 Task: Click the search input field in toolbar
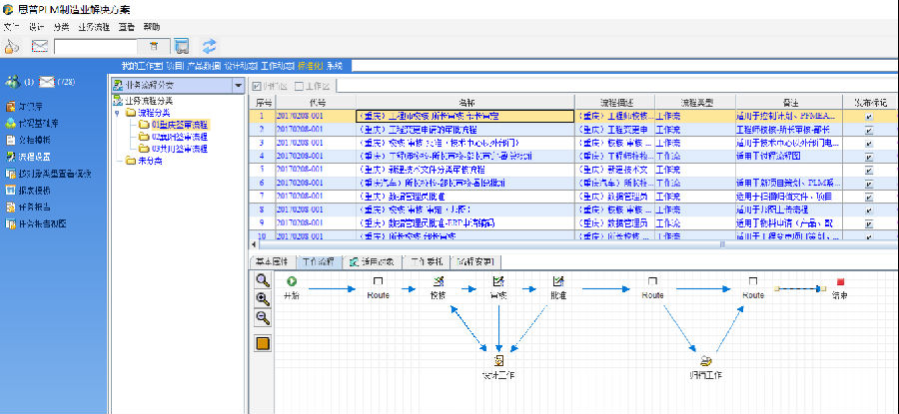97,46
